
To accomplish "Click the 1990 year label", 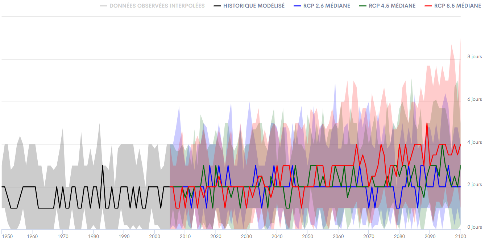I will point(124,236).
